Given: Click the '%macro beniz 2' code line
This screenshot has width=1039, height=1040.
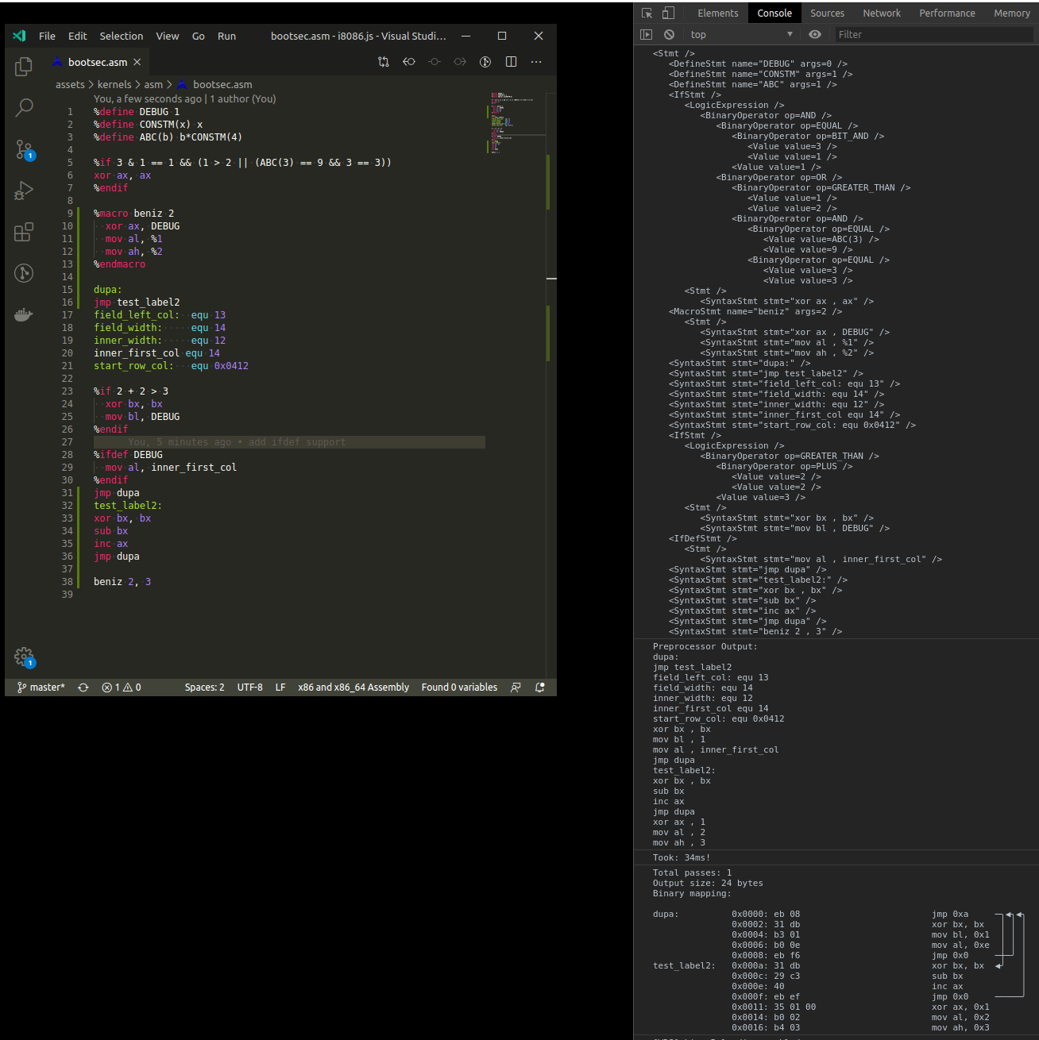Looking at the screenshot, I should click(133, 214).
